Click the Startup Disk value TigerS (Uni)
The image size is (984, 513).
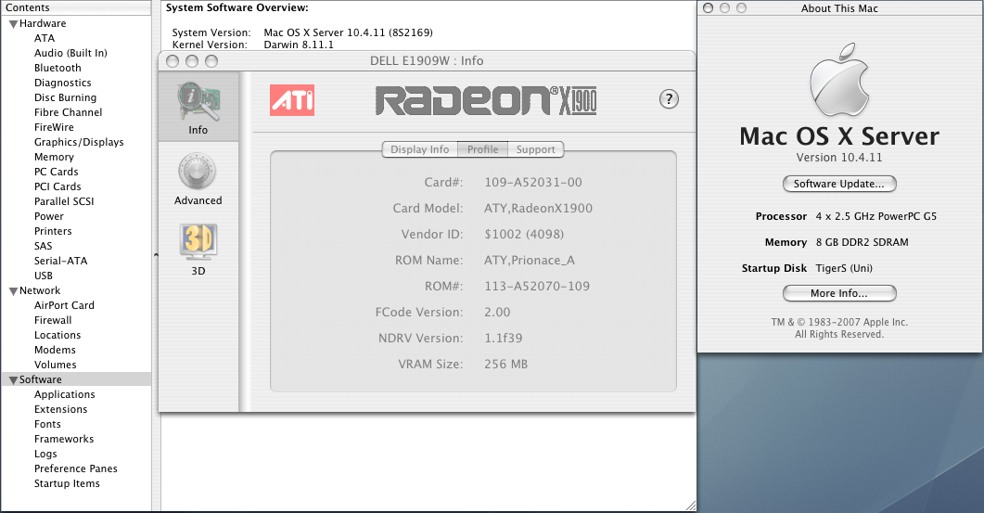click(x=844, y=269)
